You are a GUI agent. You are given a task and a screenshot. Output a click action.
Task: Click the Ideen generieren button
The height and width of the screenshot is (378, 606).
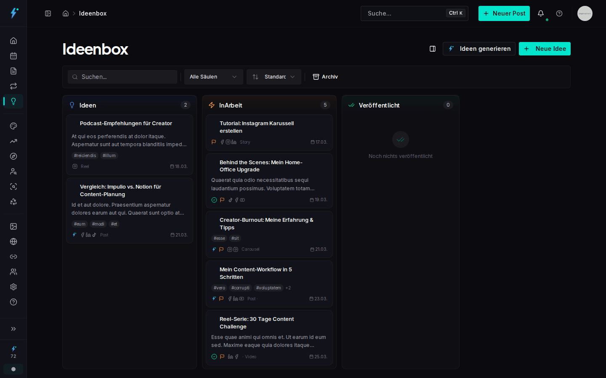point(479,49)
